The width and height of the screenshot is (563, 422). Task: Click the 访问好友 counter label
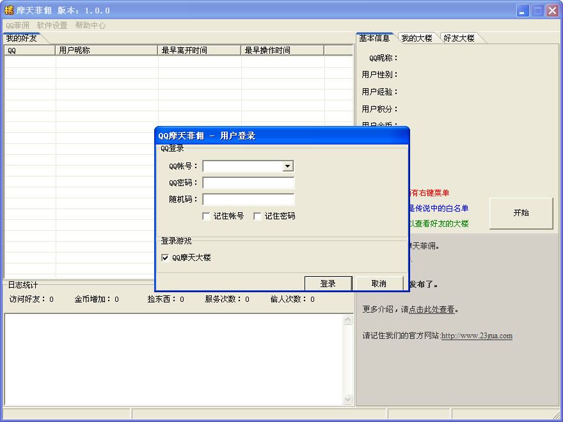click(28, 299)
